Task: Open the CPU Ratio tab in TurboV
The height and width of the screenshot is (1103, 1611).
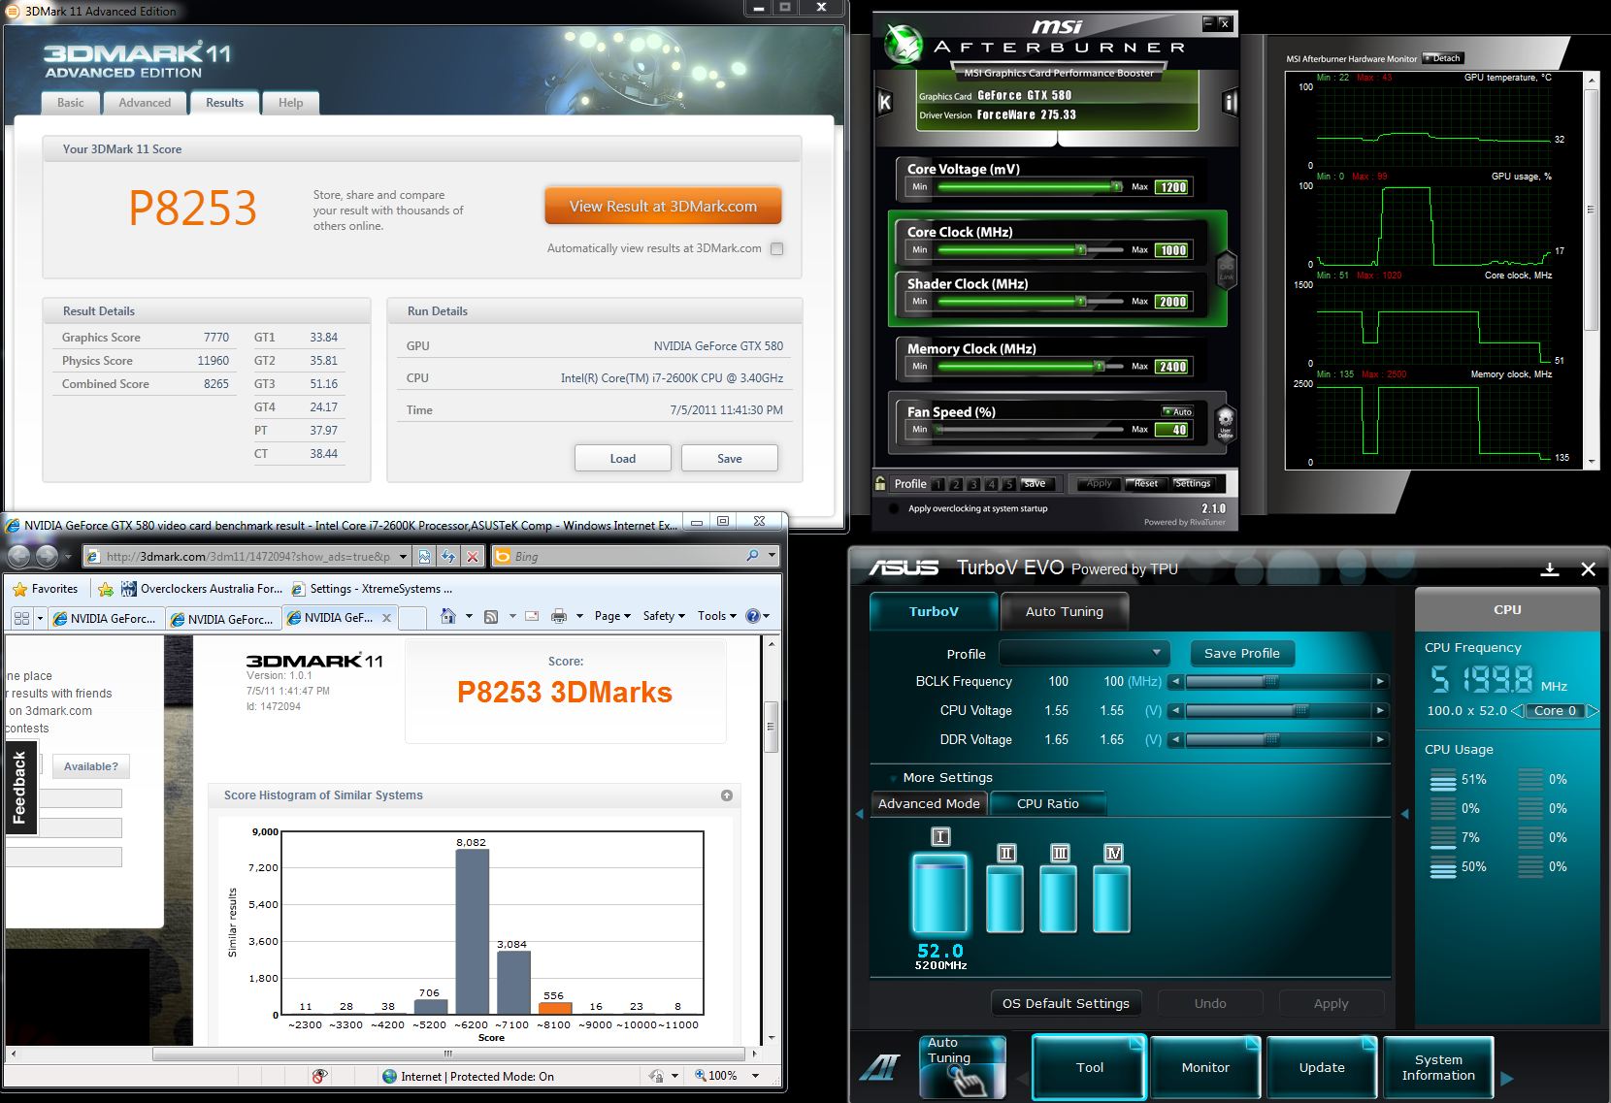Action: click(1047, 803)
